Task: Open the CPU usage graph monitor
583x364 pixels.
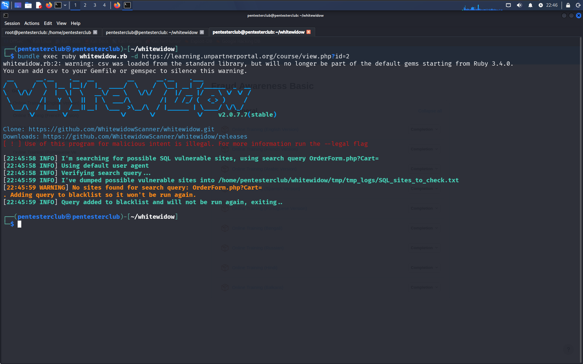Action: 482,7
